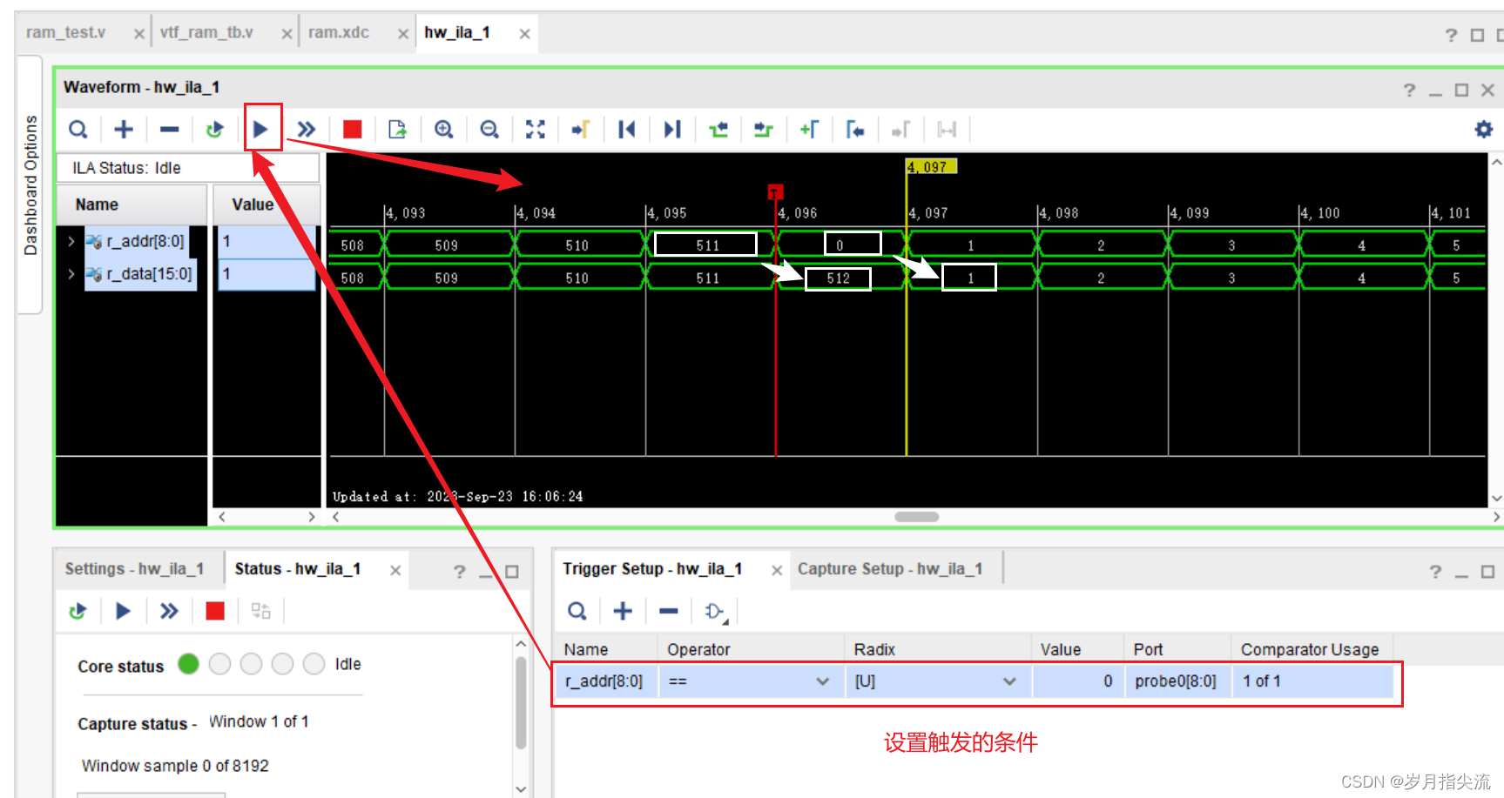Run trigger in Status panel

click(123, 611)
